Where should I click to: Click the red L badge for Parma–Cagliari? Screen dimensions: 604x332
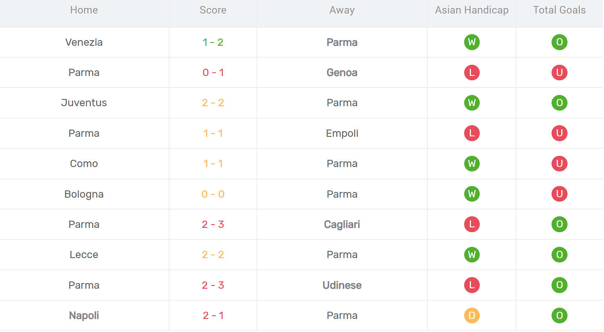point(472,224)
